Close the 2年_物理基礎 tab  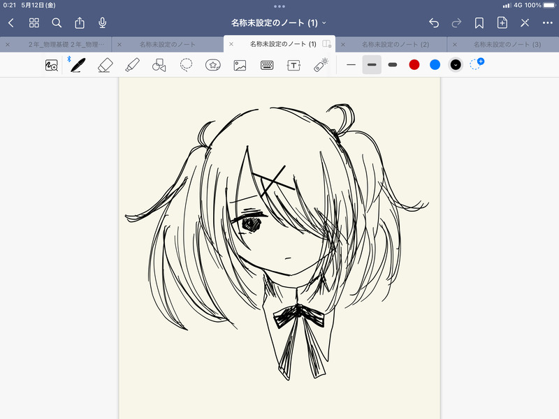pos(8,45)
